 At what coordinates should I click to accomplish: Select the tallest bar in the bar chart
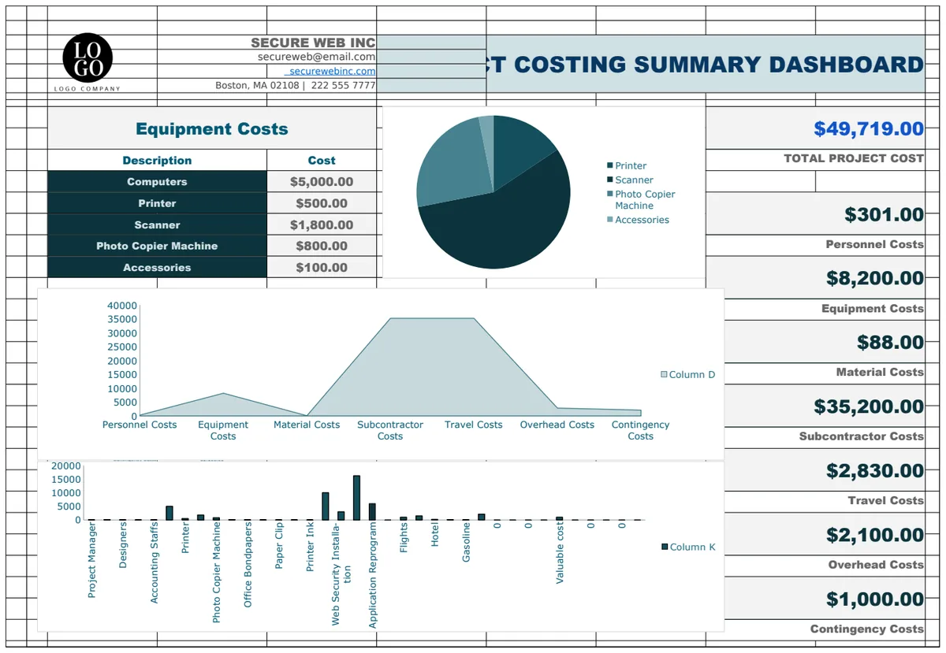click(x=356, y=498)
